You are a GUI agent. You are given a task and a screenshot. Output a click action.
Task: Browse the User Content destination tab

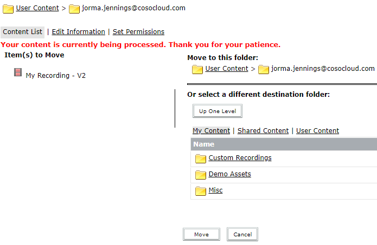(317, 131)
